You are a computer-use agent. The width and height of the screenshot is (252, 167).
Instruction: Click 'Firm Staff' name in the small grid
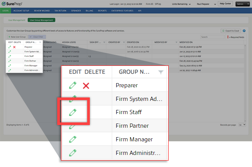coord(29,56)
